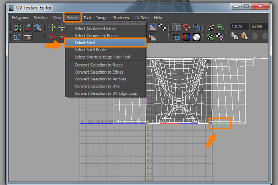The height and width of the screenshot is (185, 278).
Task: Open the Polygons menu
Action: pyautogui.click(x=20, y=18)
